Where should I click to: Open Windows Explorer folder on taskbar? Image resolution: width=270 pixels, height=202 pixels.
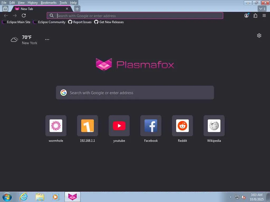pyautogui.click(x=40, y=197)
